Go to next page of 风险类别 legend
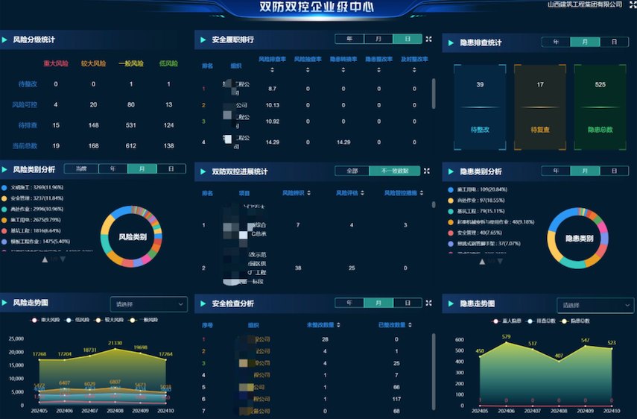 click(x=62, y=260)
